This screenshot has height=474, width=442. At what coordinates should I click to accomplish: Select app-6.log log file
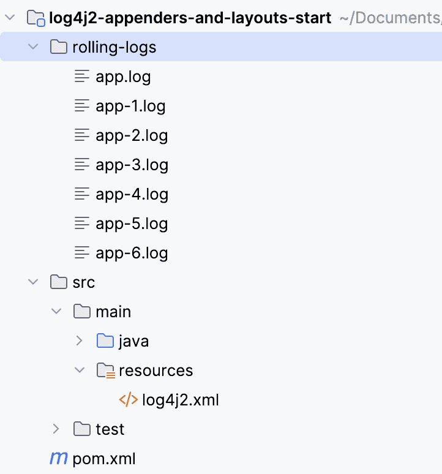click(x=132, y=253)
